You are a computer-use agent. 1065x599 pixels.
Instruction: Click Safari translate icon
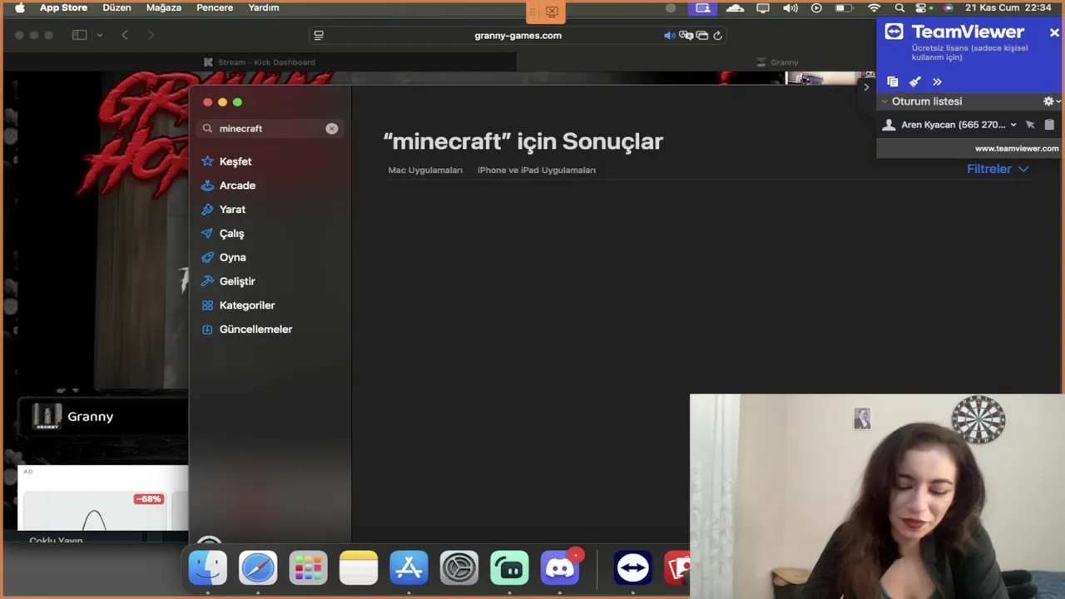click(686, 35)
